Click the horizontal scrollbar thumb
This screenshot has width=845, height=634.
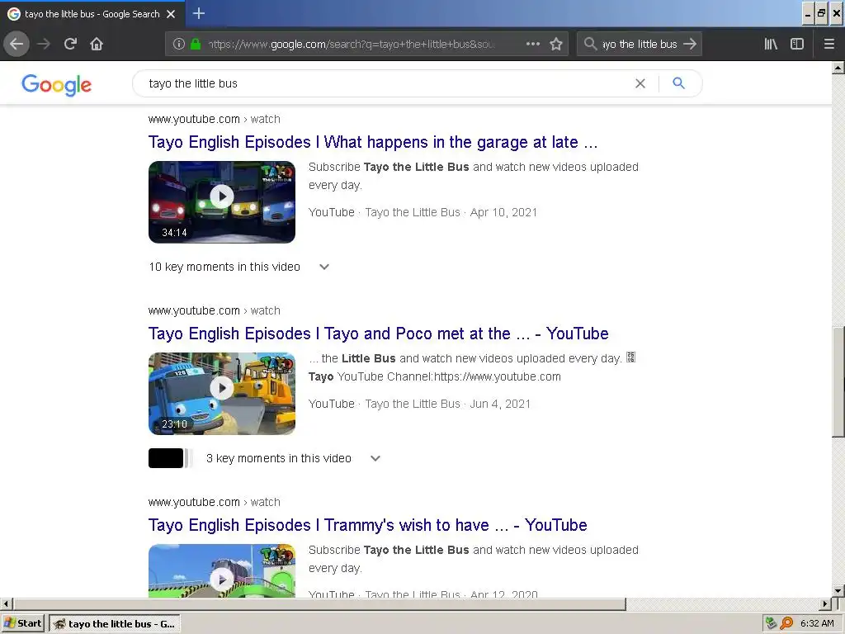click(x=319, y=603)
